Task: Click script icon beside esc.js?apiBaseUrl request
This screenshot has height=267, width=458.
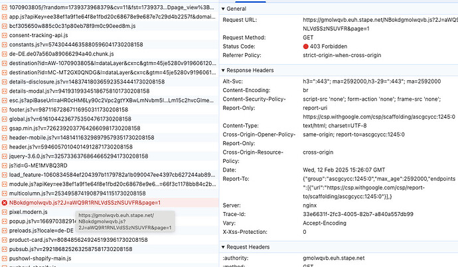Action: tap(5, 100)
